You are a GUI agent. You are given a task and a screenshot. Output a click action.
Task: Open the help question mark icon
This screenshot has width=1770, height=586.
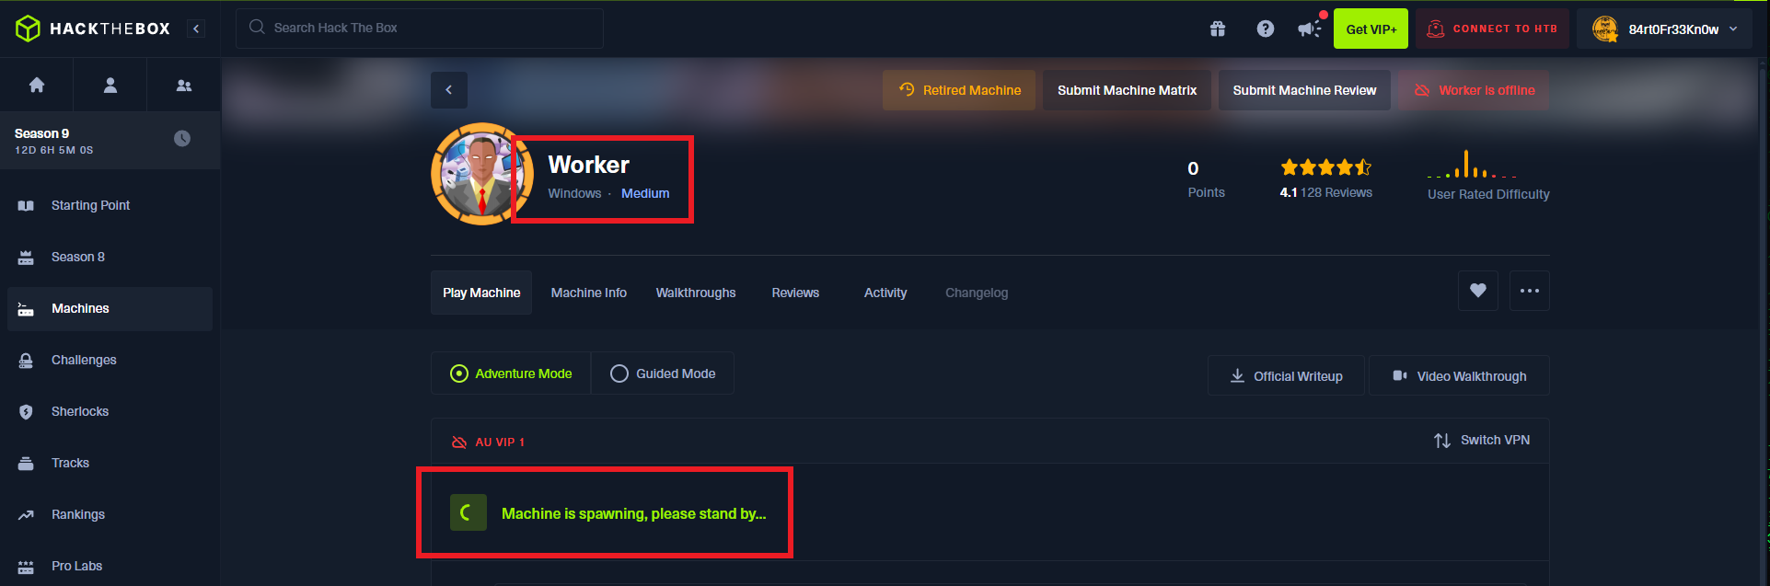[1266, 29]
